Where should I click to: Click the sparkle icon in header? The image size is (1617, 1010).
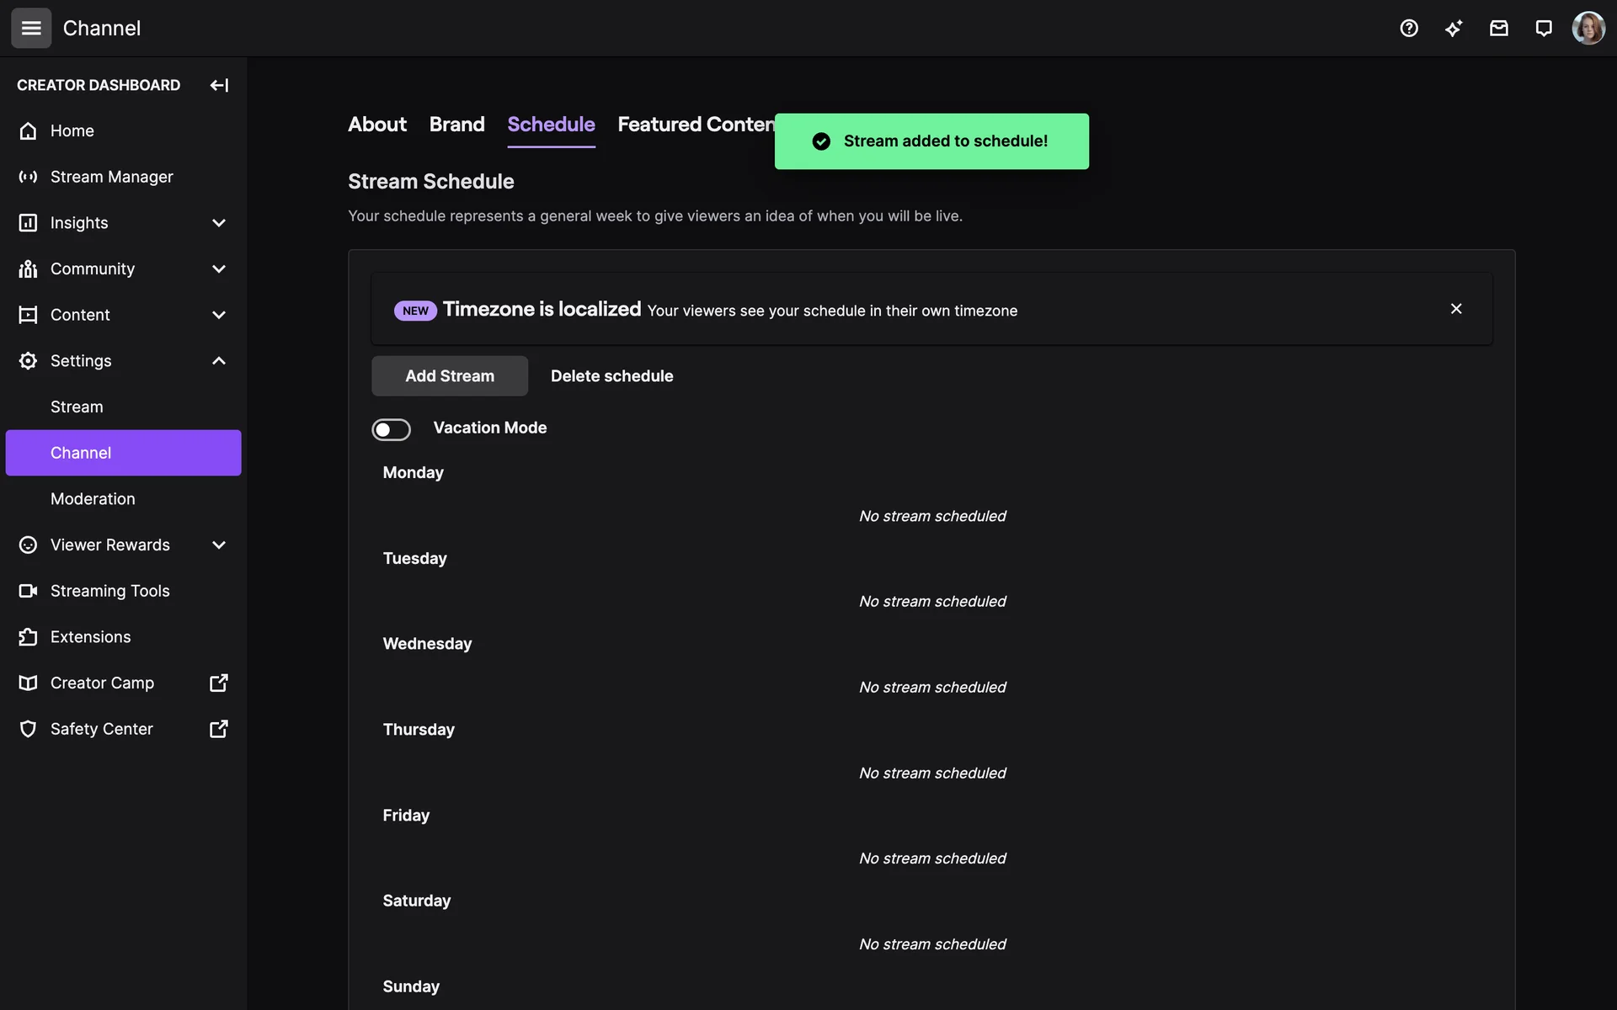1454,28
